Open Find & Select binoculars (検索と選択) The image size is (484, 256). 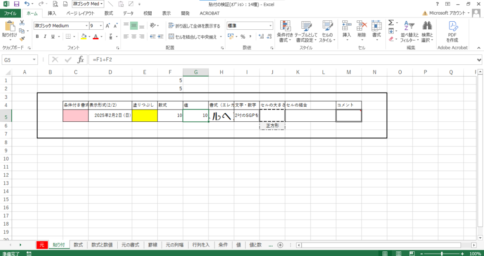(x=427, y=31)
